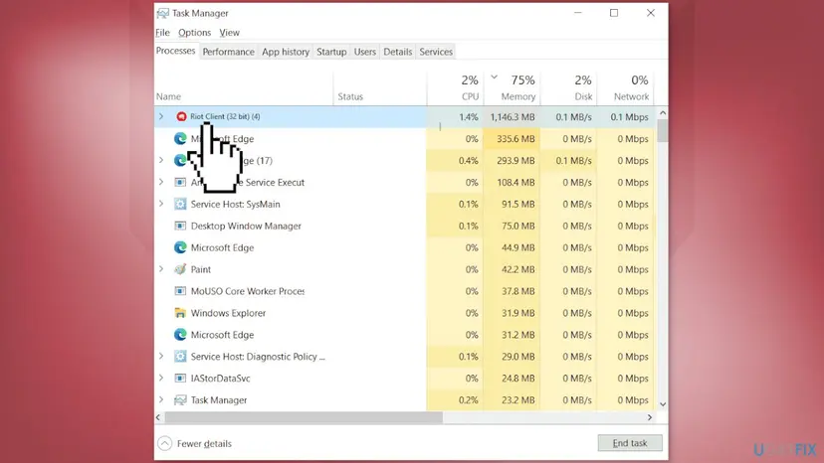Click the 293.9 MB memory cell
Screen dimensions: 824x463
tap(512, 160)
